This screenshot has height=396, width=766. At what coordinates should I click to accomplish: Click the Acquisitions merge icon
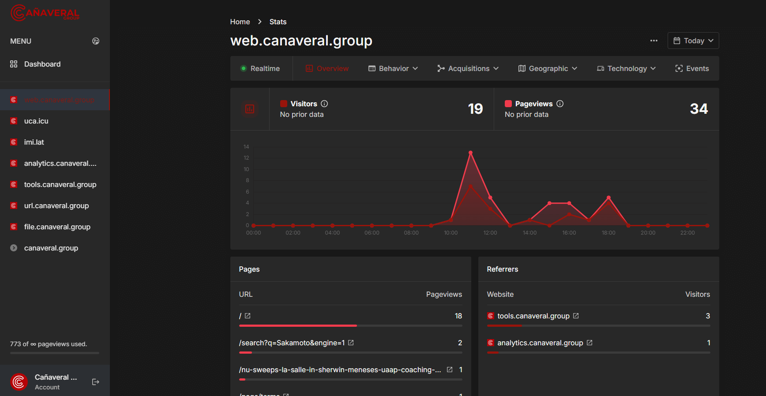pos(441,68)
